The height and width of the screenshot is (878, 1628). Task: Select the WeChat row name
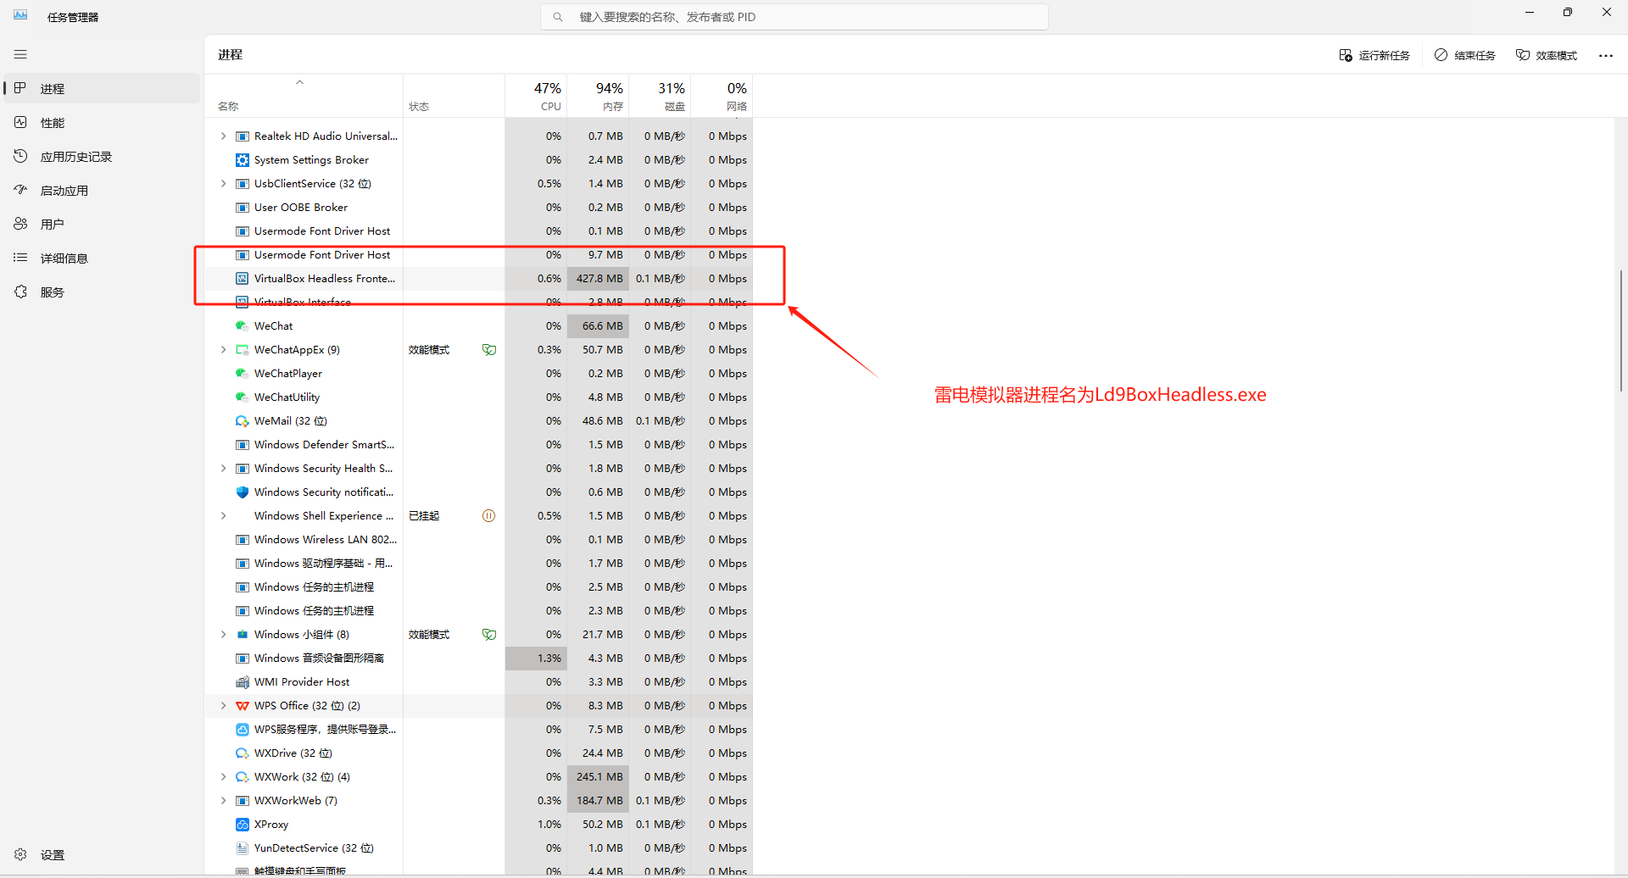point(273,326)
